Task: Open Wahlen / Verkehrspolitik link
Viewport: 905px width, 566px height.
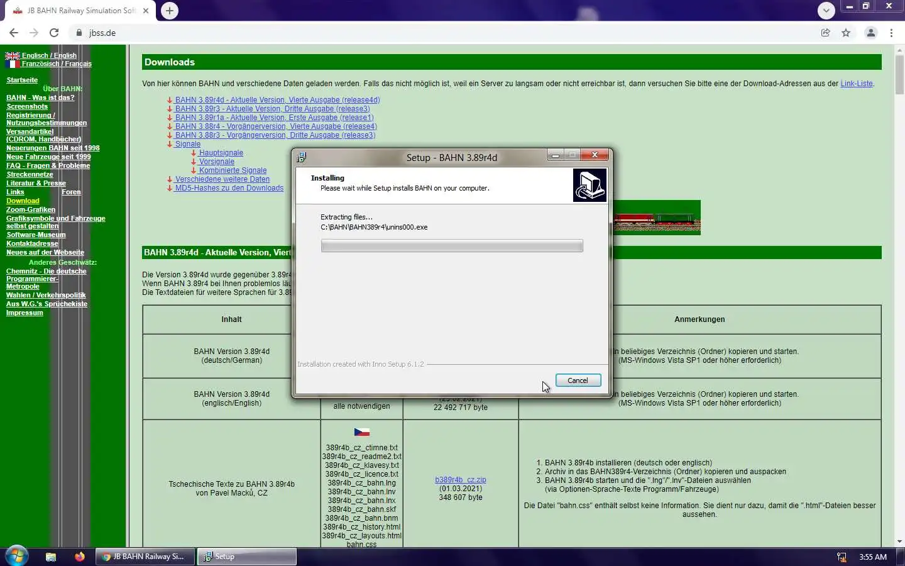Action: [x=46, y=295]
